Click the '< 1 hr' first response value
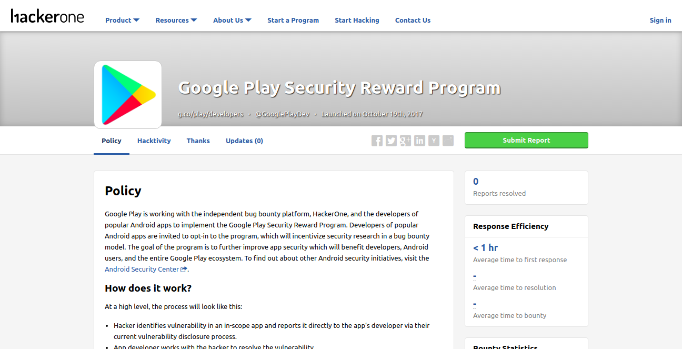The image size is (682, 349). coord(485,248)
